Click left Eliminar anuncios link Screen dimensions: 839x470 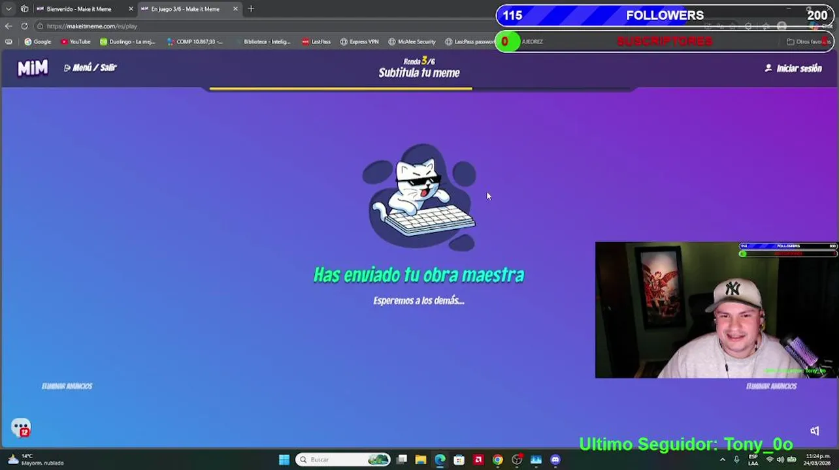(x=67, y=386)
